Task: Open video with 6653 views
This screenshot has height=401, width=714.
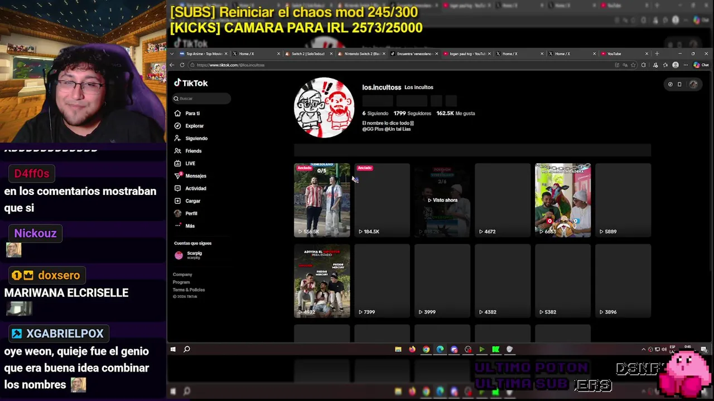Action: 563,200
